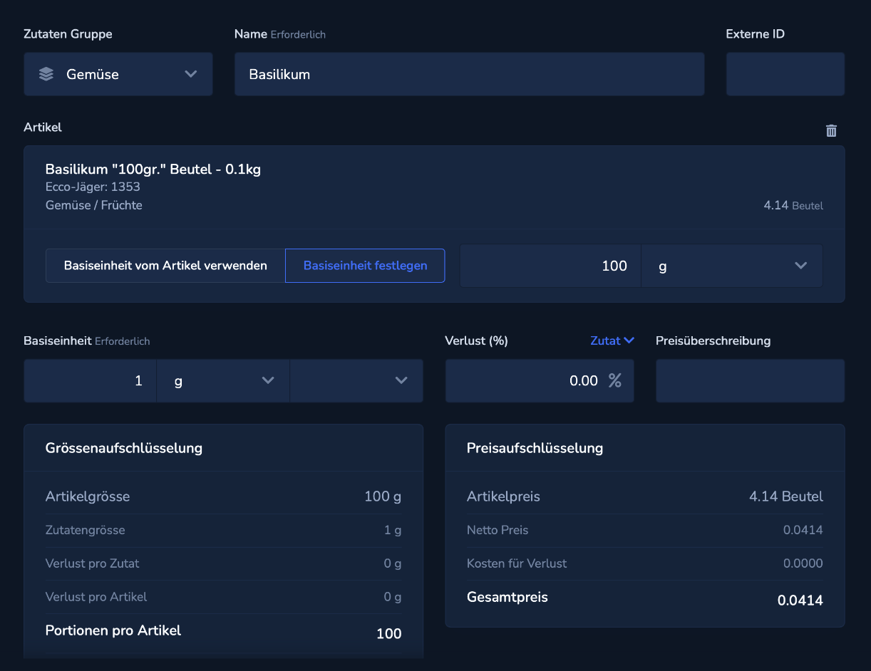Delete the article with the trash icon
Screen dimensions: 871x671
coord(831,130)
